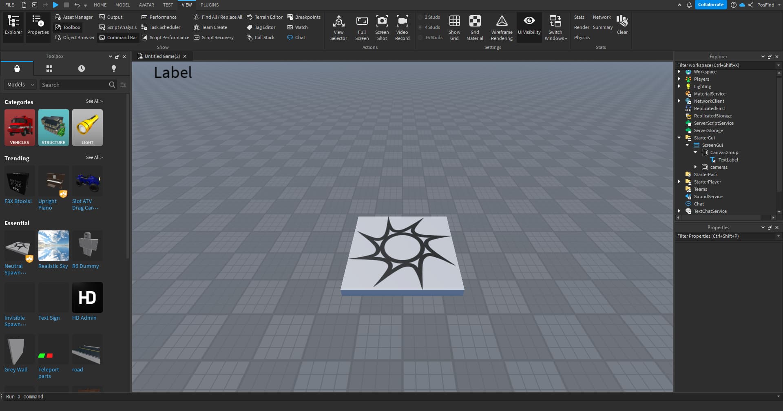The height and width of the screenshot is (411, 783).
Task: Open Toolbox recent items clock tab
Action: click(x=82, y=68)
